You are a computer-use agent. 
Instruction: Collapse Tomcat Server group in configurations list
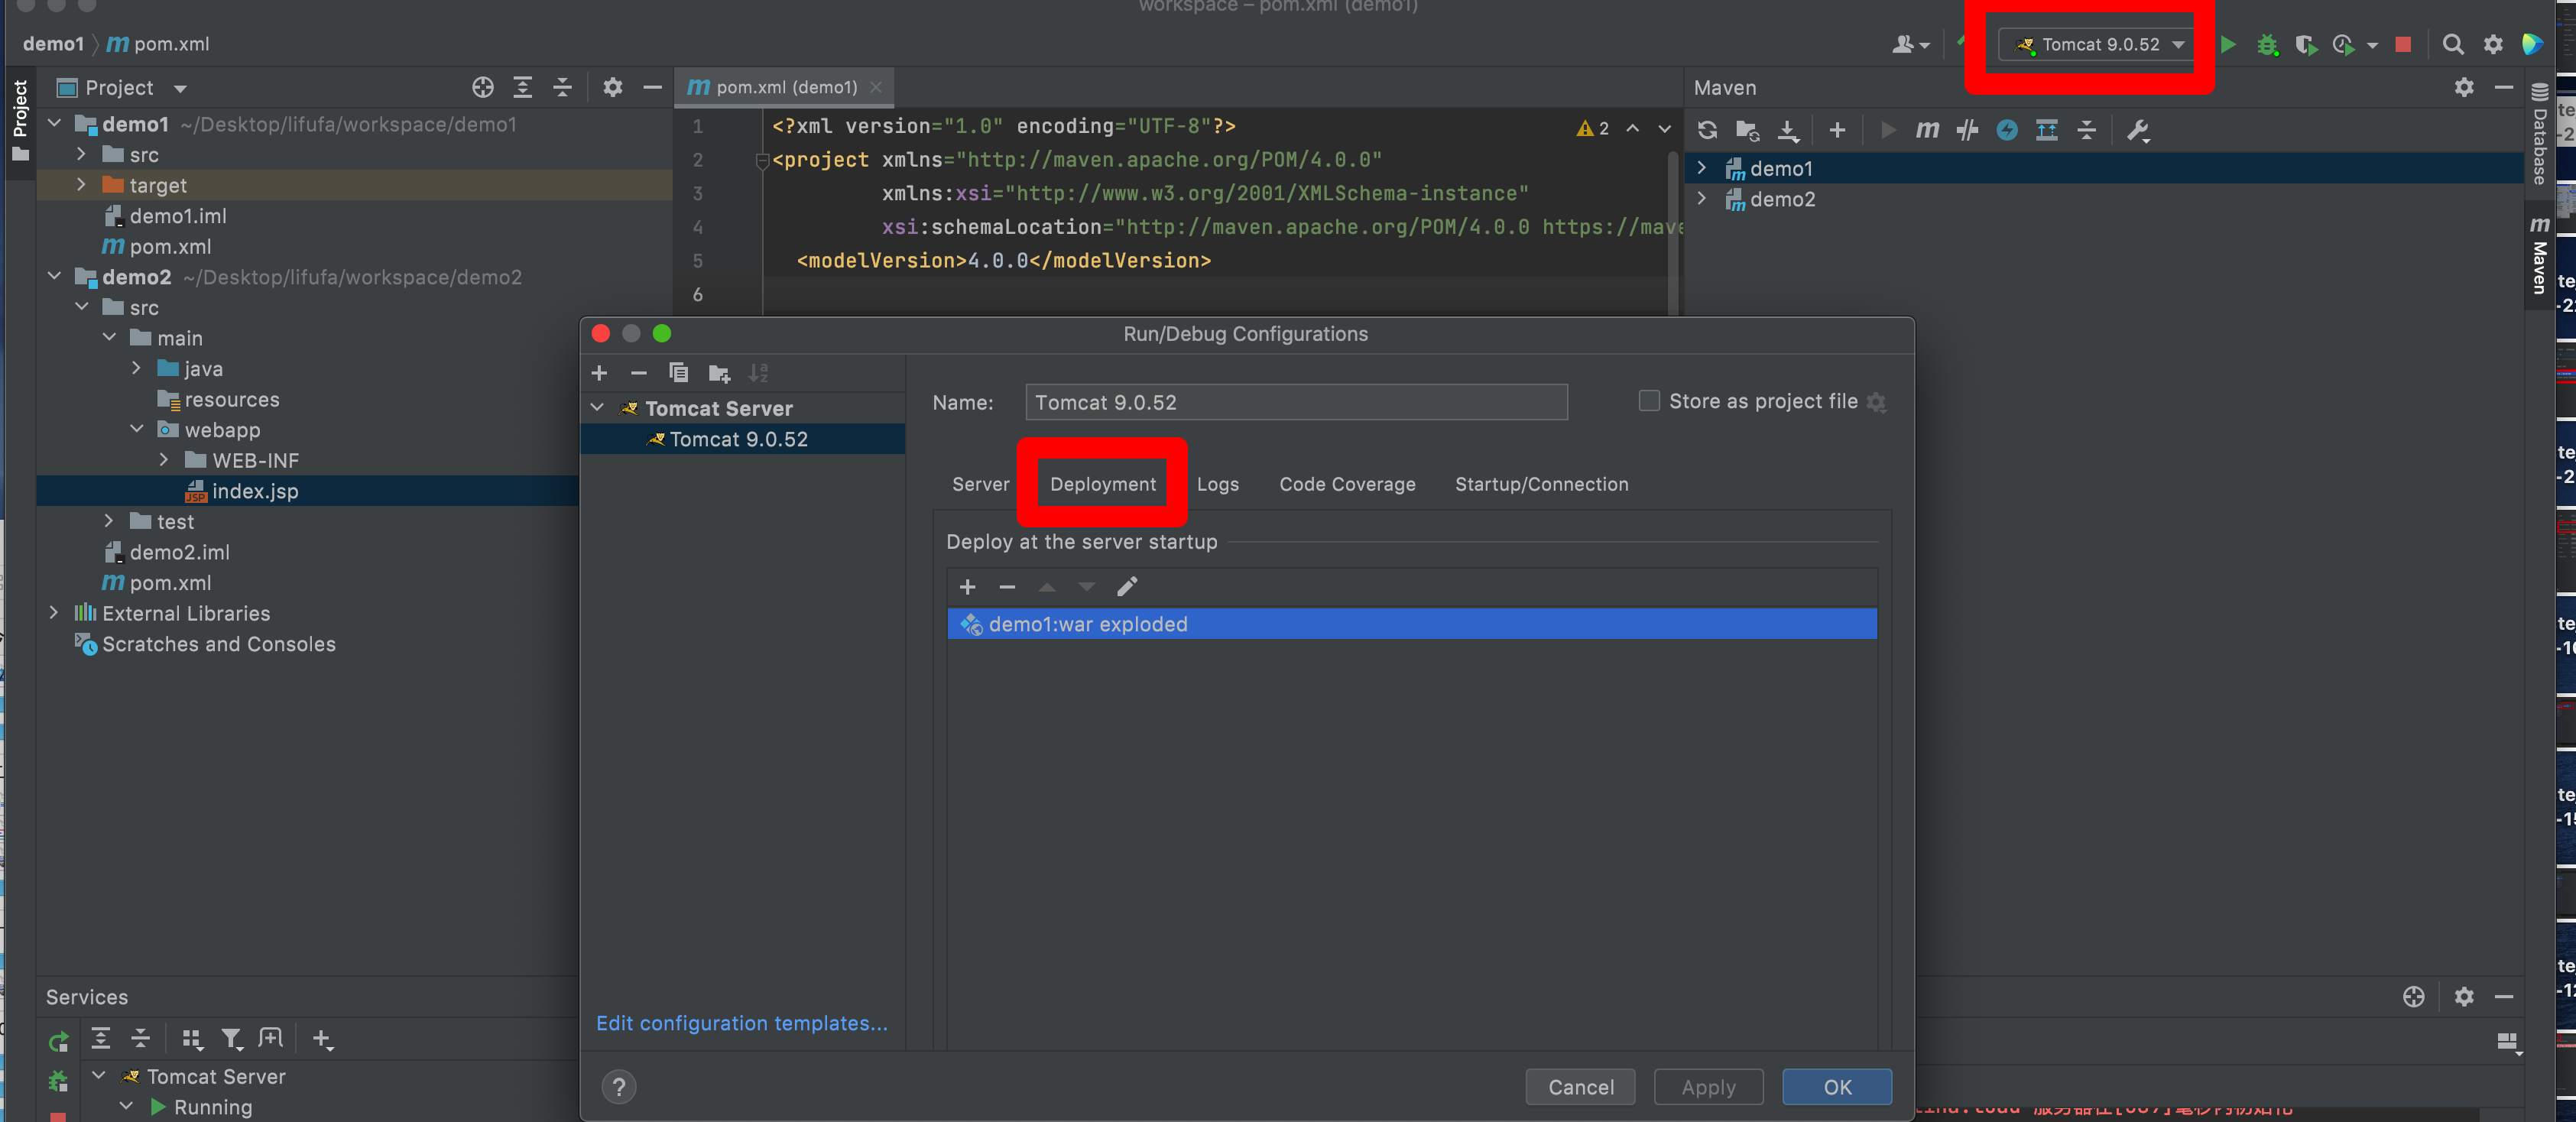pos(598,408)
